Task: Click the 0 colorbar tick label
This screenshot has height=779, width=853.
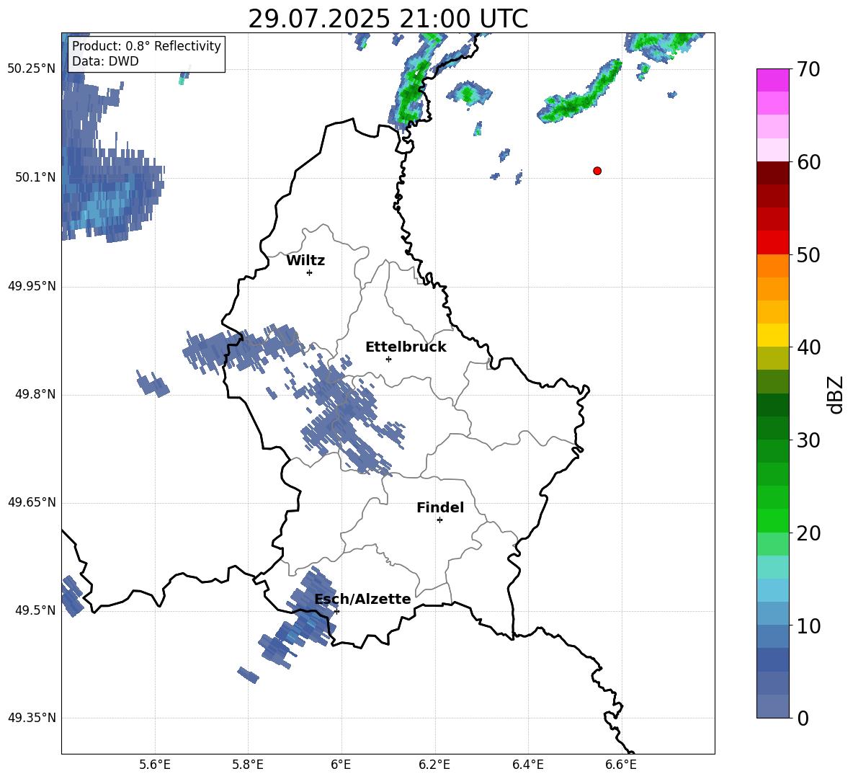Action: coord(803,718)
